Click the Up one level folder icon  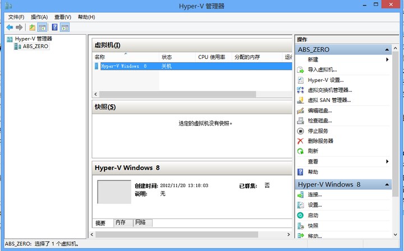pyautogui.click(x=32, y=27)
